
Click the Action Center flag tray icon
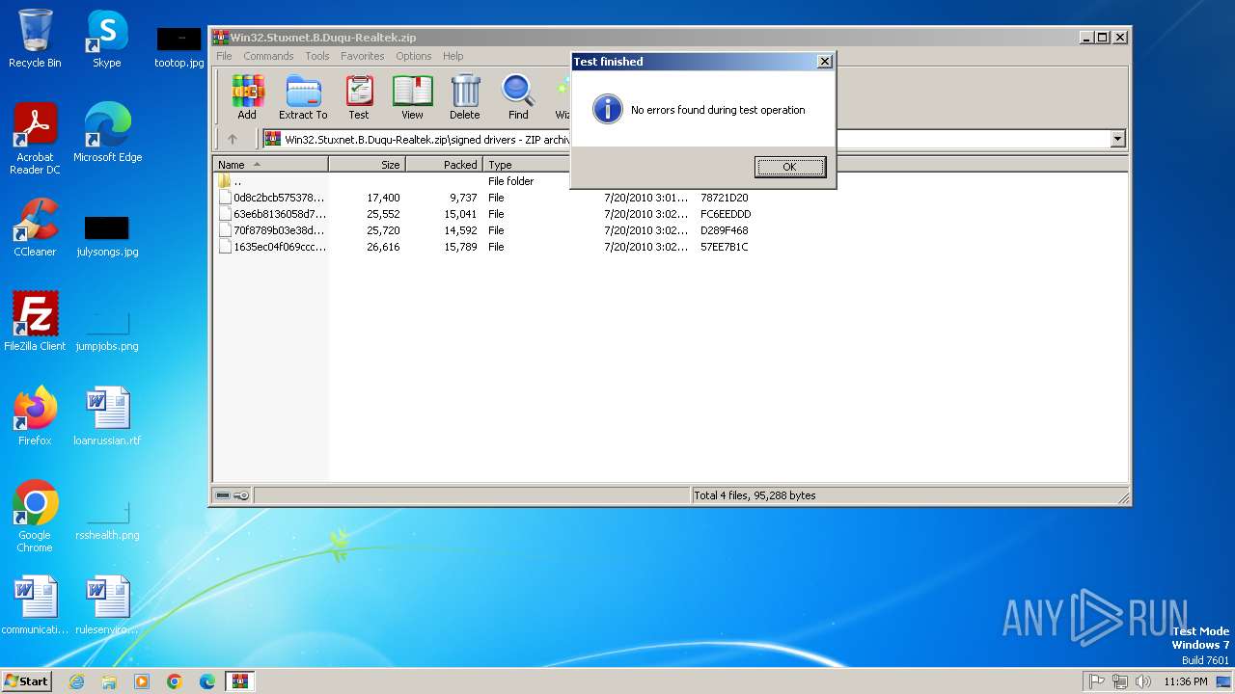pyautogui.click(x=1096, y=681)
